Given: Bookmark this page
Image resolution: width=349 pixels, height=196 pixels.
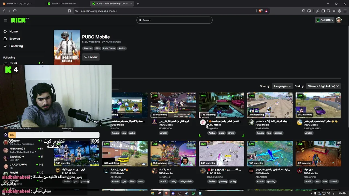Looking at the screenshot, I should (x=69, y=11).
